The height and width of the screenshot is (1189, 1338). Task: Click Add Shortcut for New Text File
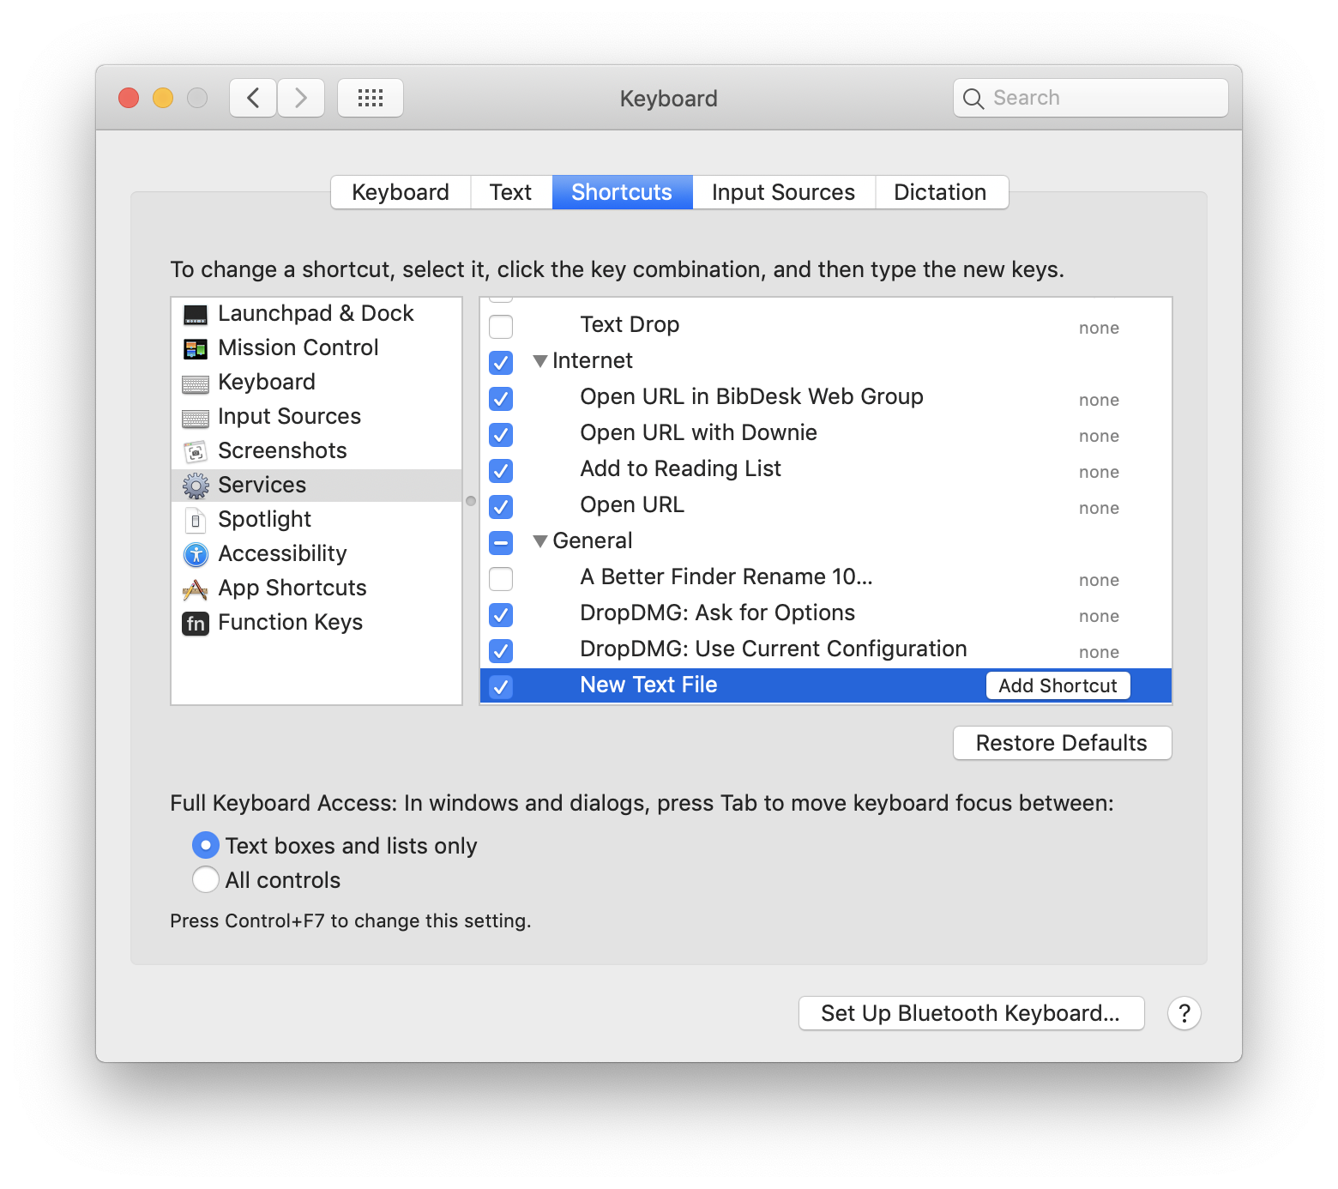point(1058,685)
